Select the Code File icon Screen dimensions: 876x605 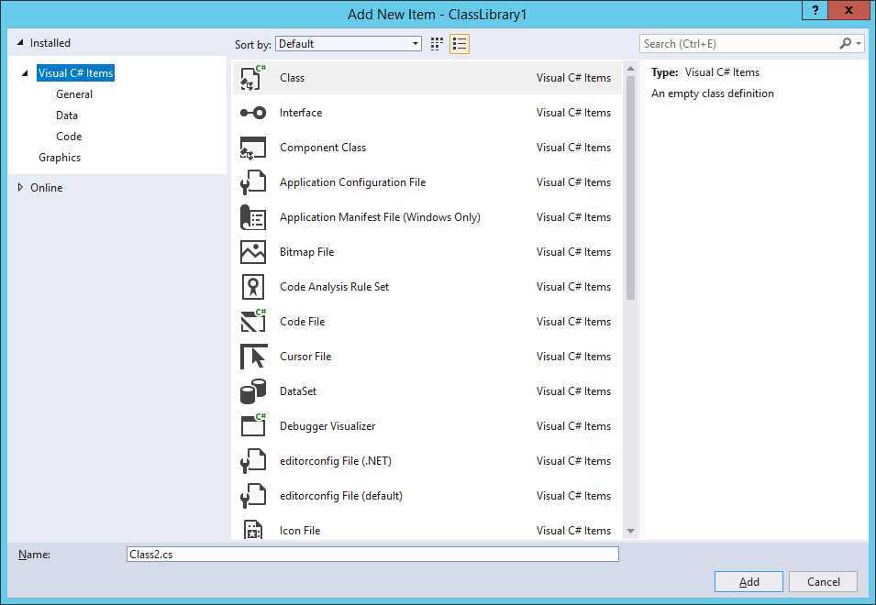pyautogui.click(x=253, y=322)
